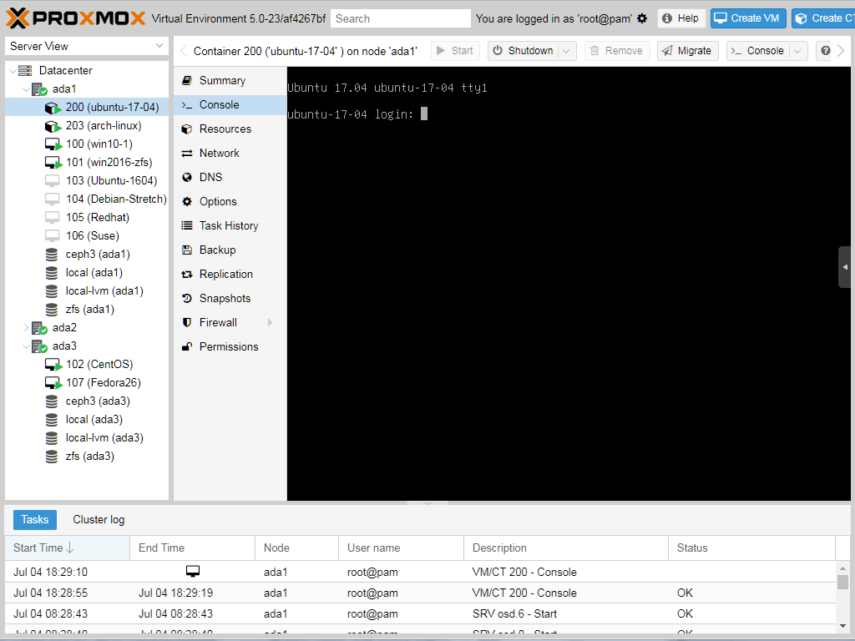Open the Shutdown dropdown arrow

564,50
